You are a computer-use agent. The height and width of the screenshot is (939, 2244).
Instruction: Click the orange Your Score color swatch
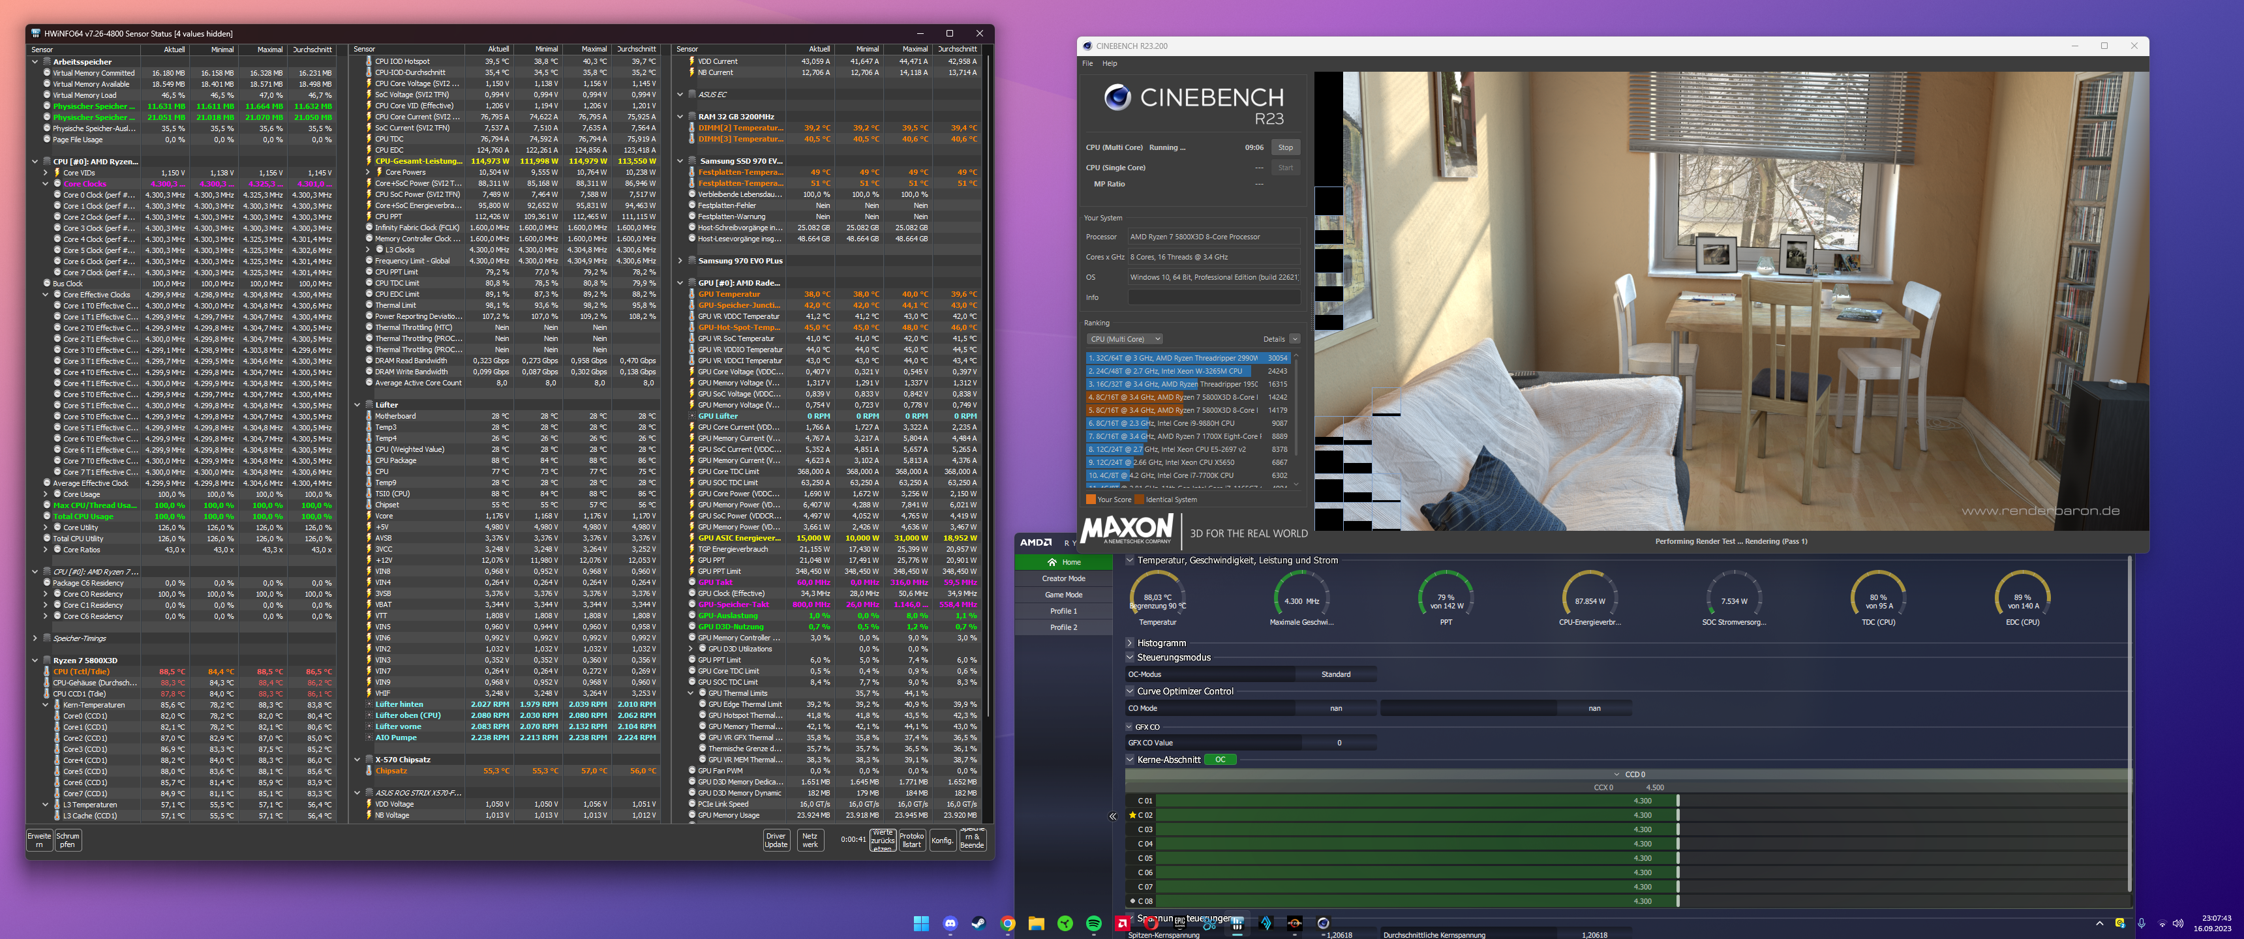click(x=1091, y=499)
